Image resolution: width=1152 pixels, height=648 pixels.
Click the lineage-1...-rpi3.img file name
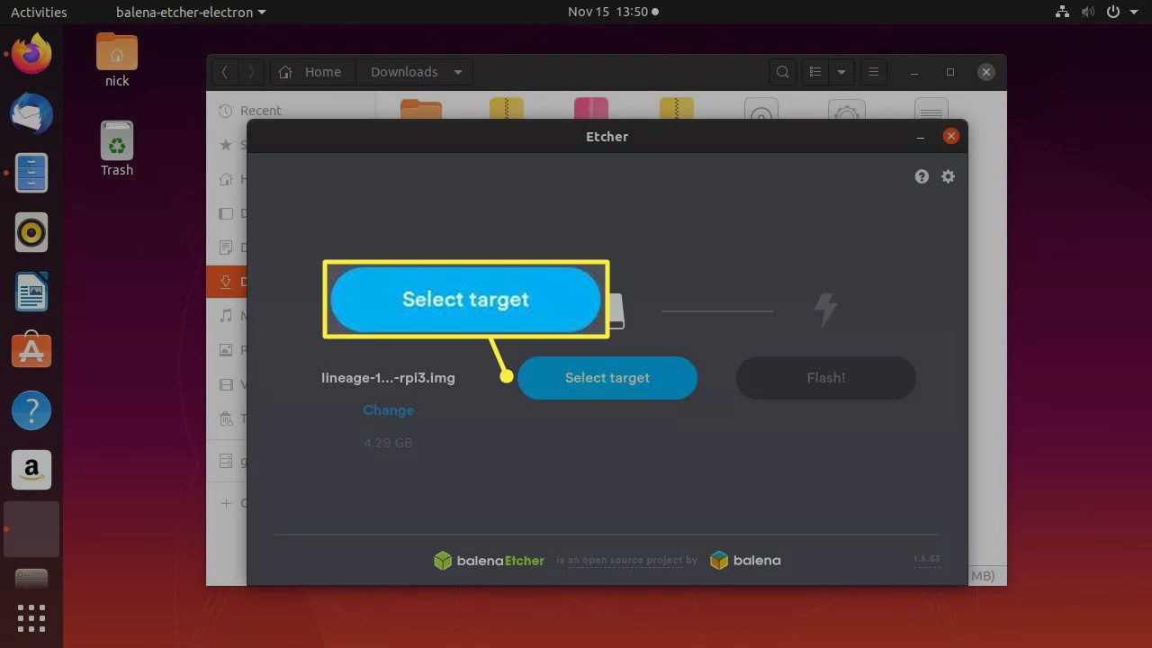click(x=389, y=378)
